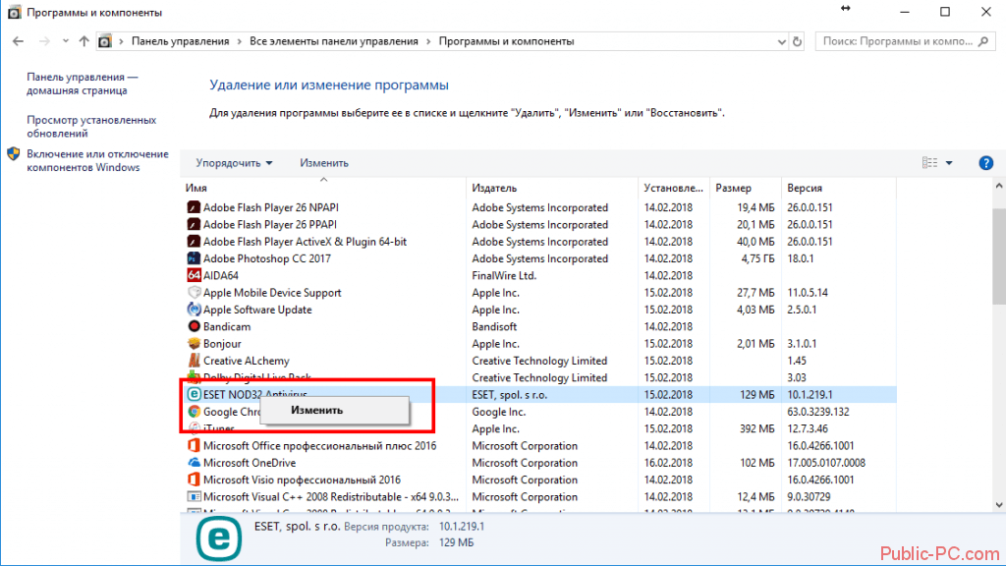
Task: Click the Microsoft OneDrive icon
Action: click(194, 463)
